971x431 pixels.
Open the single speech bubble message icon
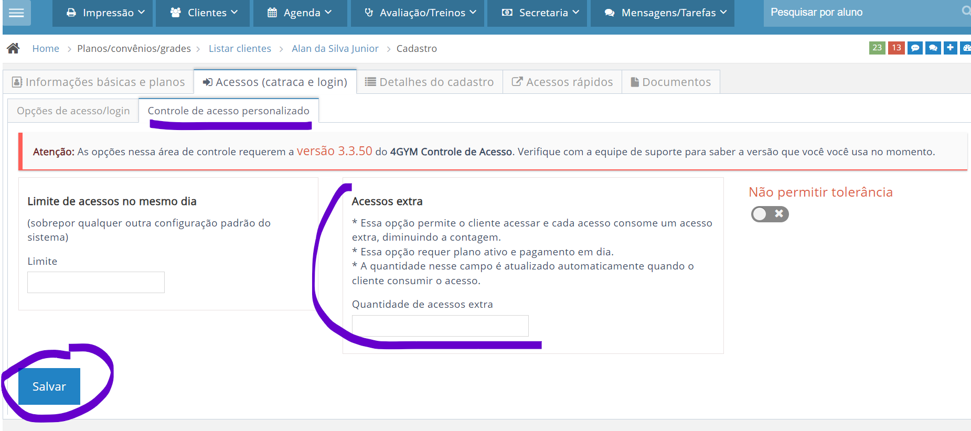click(x=915, y=48)
